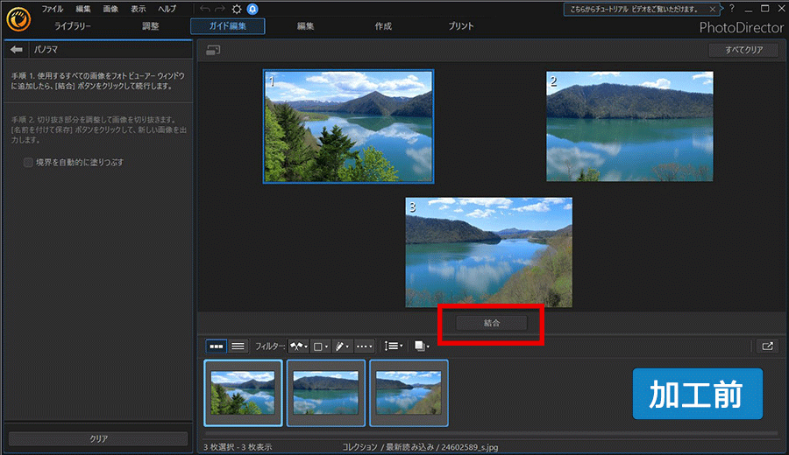Expand the flag filter dropdown
Viewport: 789px width, 455px height.
pos(298,346)
